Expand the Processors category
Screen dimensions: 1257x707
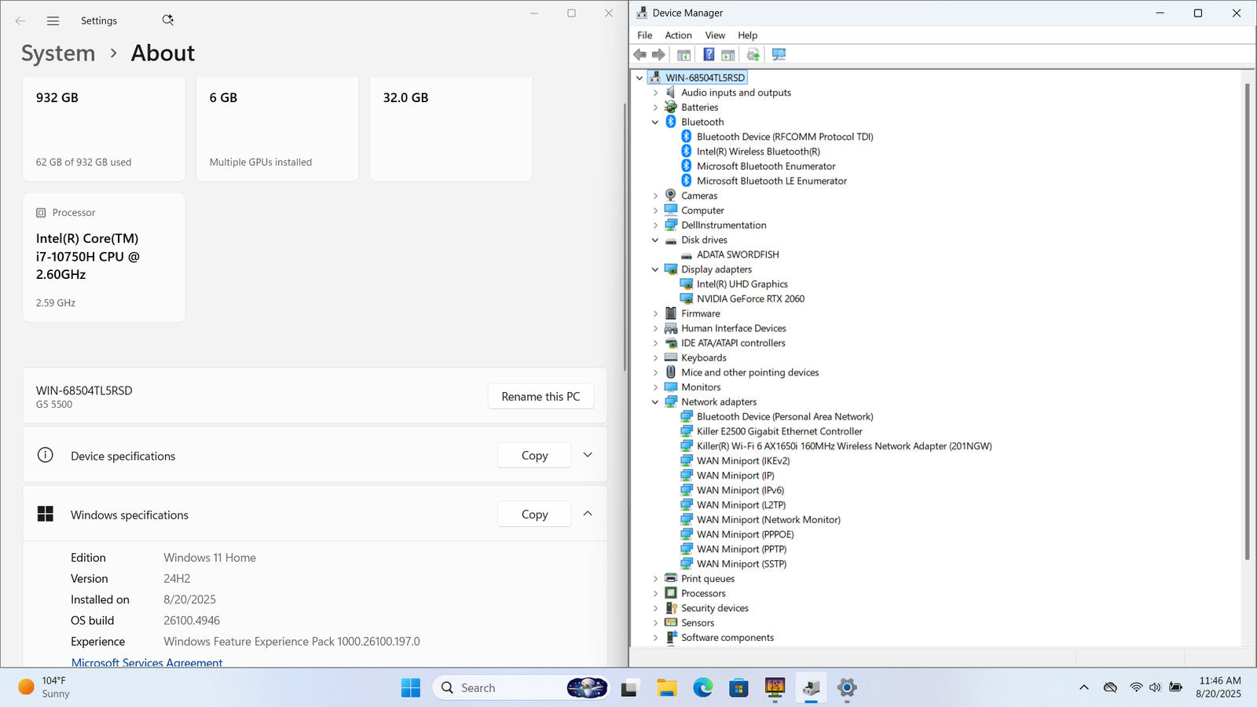coord(655,593)
